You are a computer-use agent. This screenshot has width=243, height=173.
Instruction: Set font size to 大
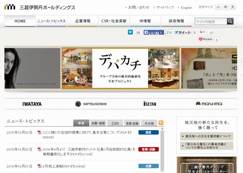(x=233, y=7)
